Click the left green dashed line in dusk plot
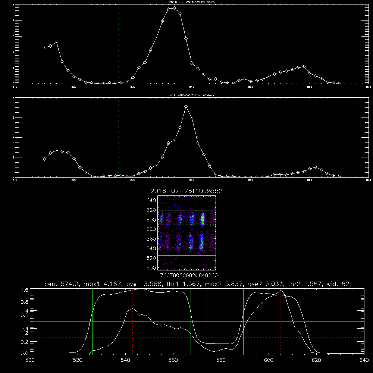Screen dimensions: 373x373 click(119, 138)
